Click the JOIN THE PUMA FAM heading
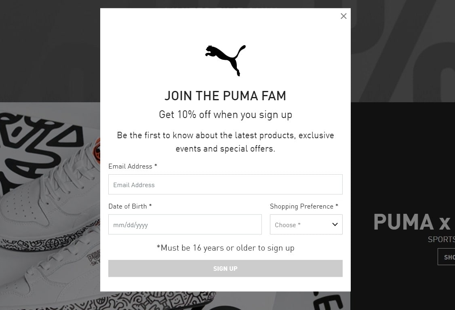The height and width of the screenshot is (310, 455). pyautogui.click(x=225, y=96)
